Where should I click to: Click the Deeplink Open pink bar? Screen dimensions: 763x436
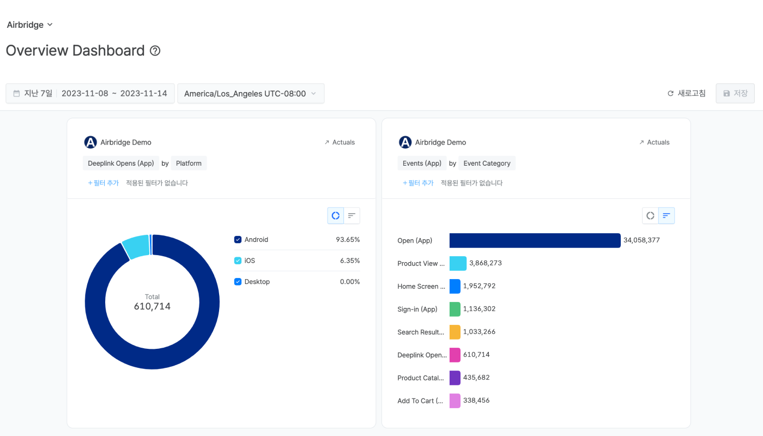pyautogui.click(x=455, y=355)
